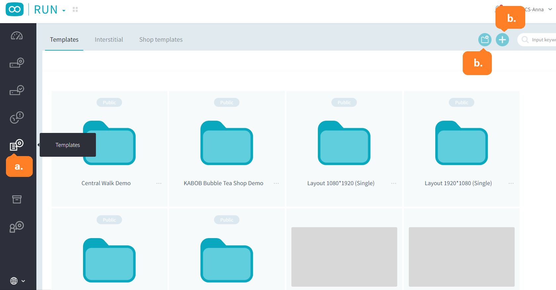The height and width of the screenshot is (290, 556).
Task: Click the Central Walk Demo label
Action: [x=106, y=183]
